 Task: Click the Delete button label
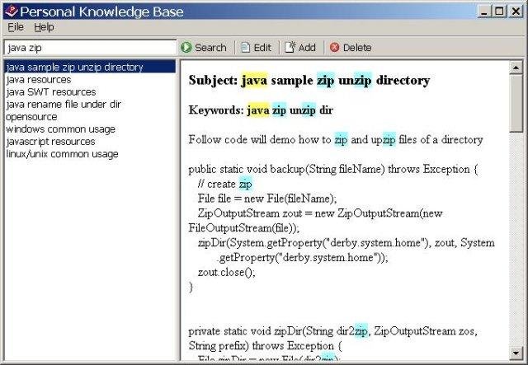click(357, 48)
